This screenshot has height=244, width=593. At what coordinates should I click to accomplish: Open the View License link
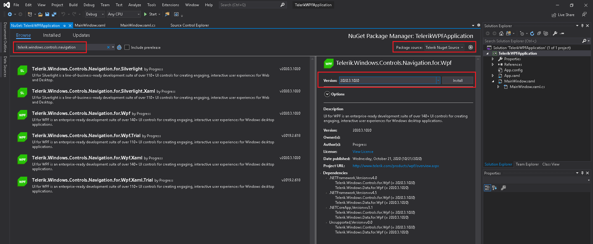pos(363,152)
